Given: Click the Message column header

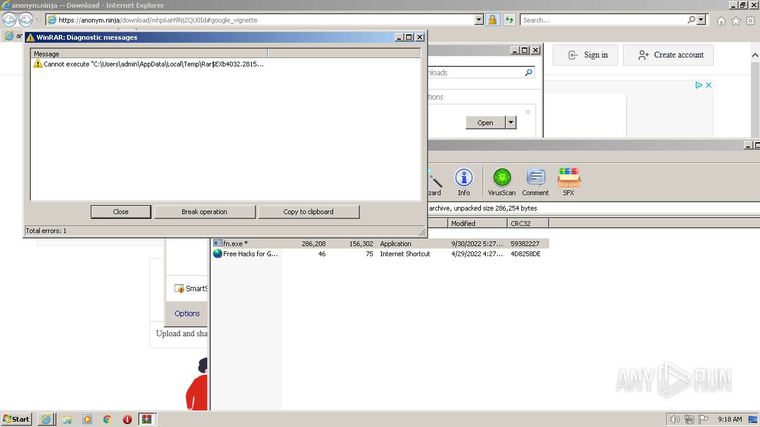Looking at the screenshot, I should (149, 53).
